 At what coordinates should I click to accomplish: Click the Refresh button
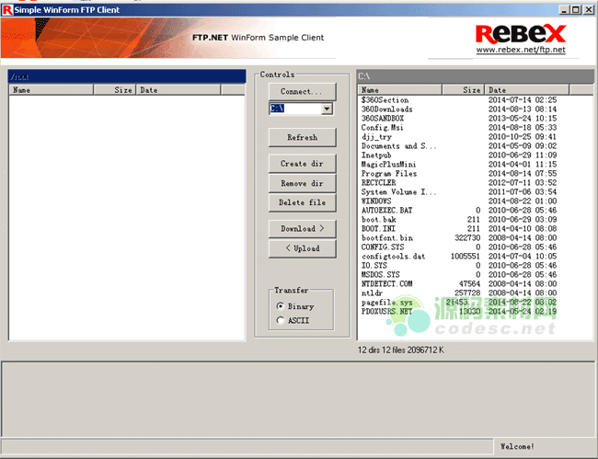(302, 137)
